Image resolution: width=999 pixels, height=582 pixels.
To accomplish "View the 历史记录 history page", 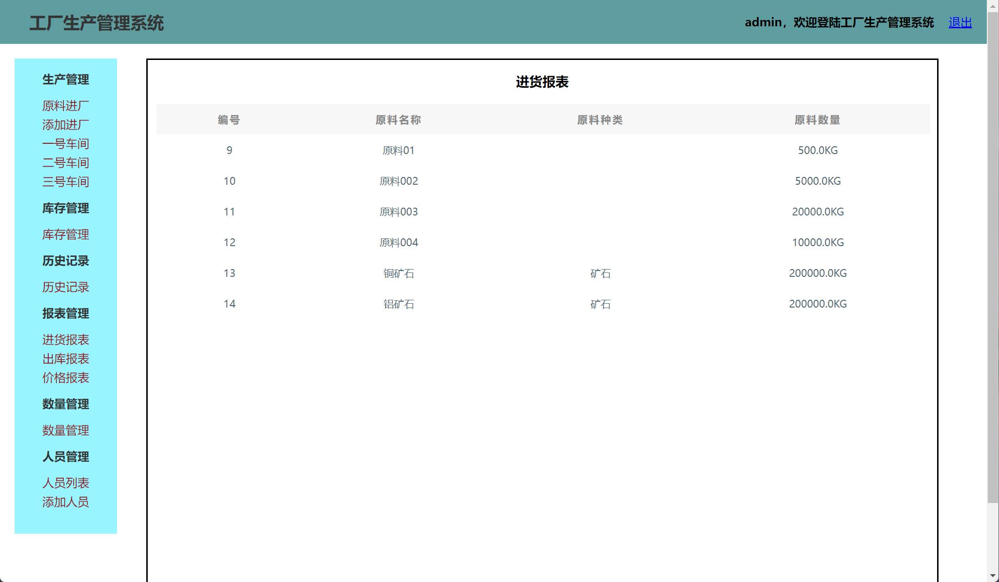I will pos(65,287).
